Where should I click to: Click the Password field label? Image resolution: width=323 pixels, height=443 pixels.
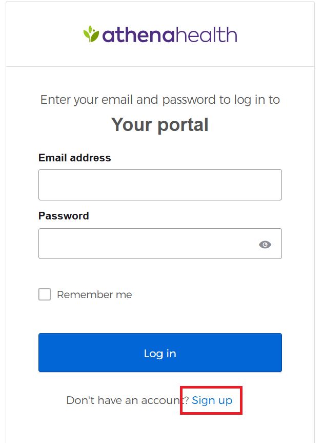[x=64, y=216]
